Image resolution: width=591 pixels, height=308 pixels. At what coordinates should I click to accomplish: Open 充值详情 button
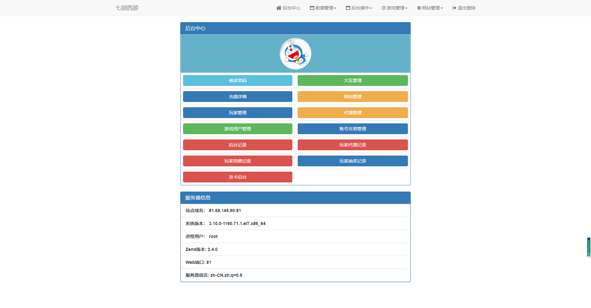[x=238, y=97]
